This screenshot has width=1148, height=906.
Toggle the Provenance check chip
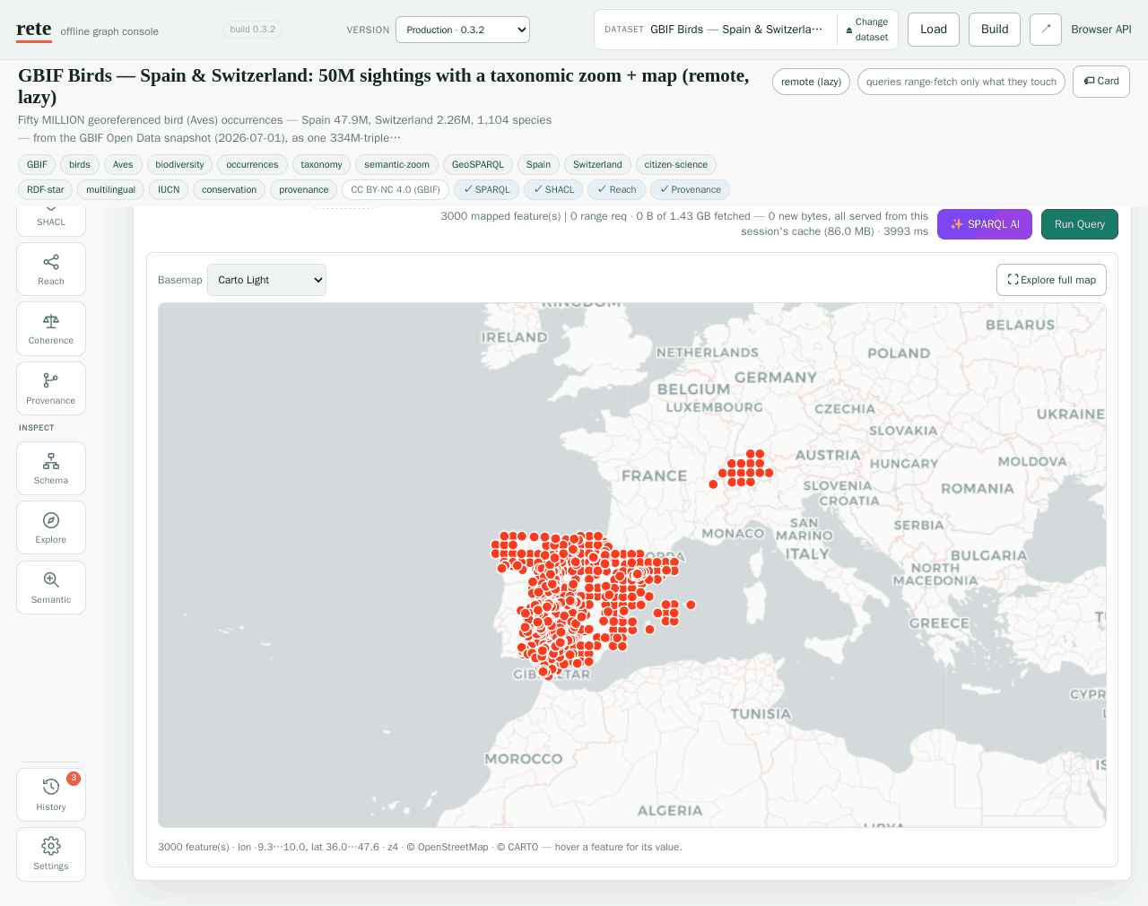coord(691,189)
